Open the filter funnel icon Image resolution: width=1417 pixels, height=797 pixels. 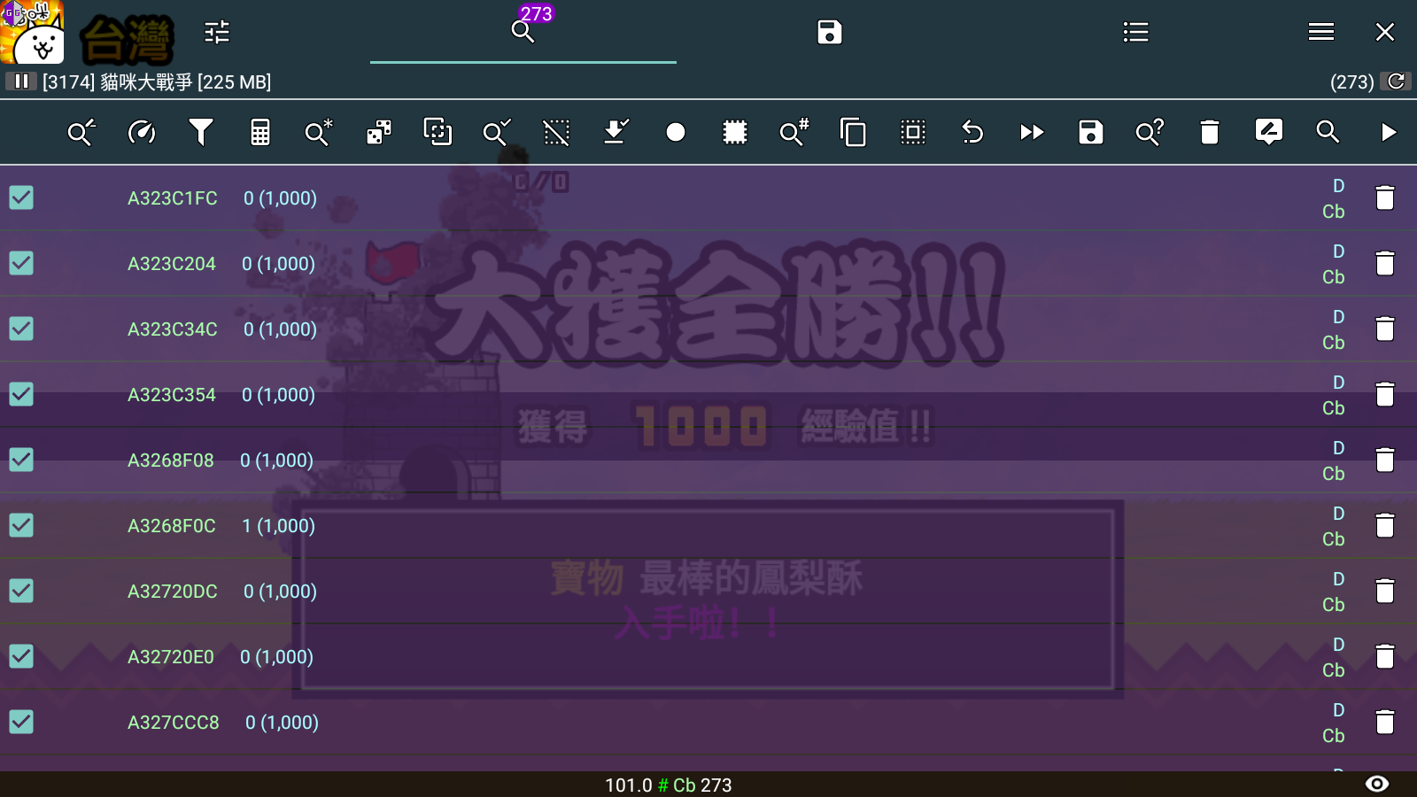click(201, 132)
